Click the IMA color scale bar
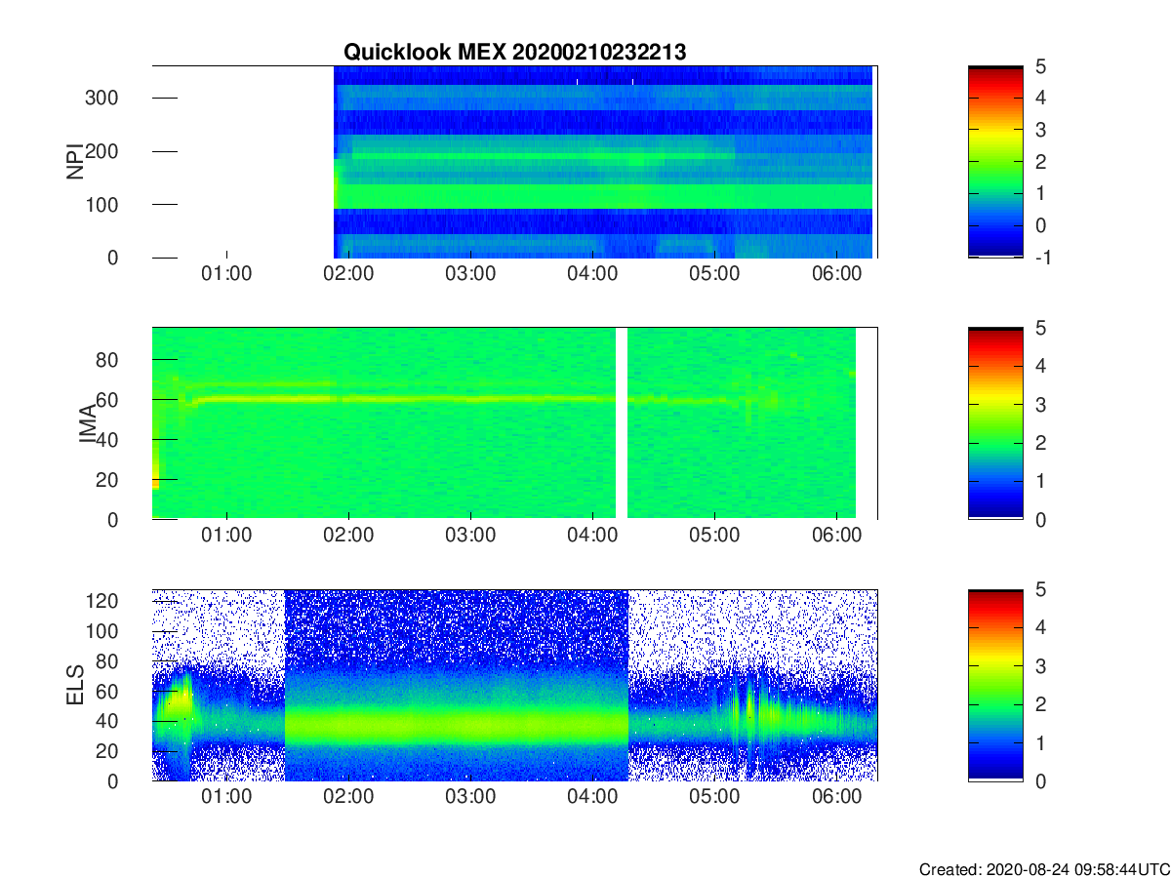 tap(995, 423)
